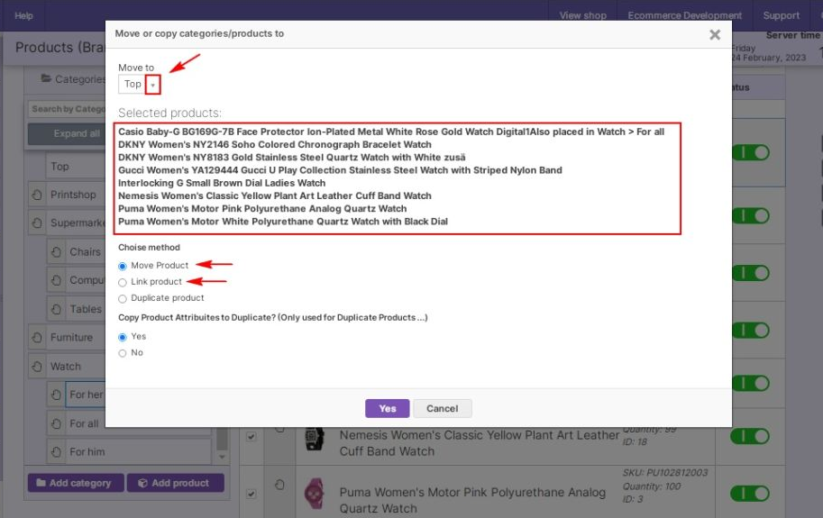Screen dimensions: 823x518
Task: Select the For all subcategory
Action: [x=84, y=423]
